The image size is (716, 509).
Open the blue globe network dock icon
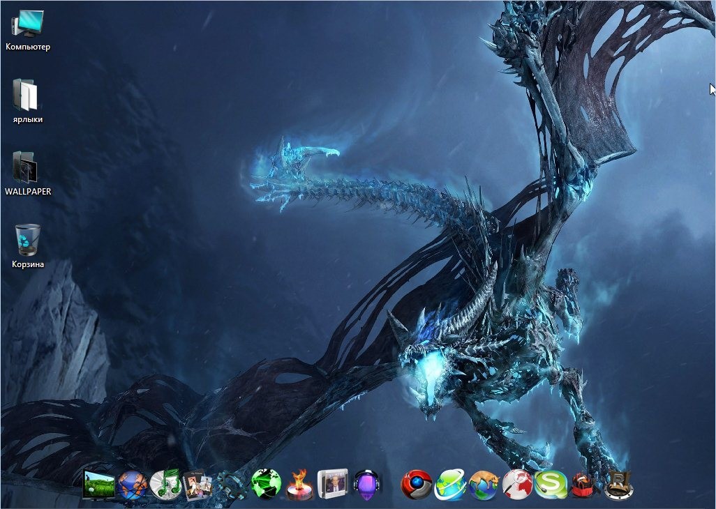tap(133, 485)
